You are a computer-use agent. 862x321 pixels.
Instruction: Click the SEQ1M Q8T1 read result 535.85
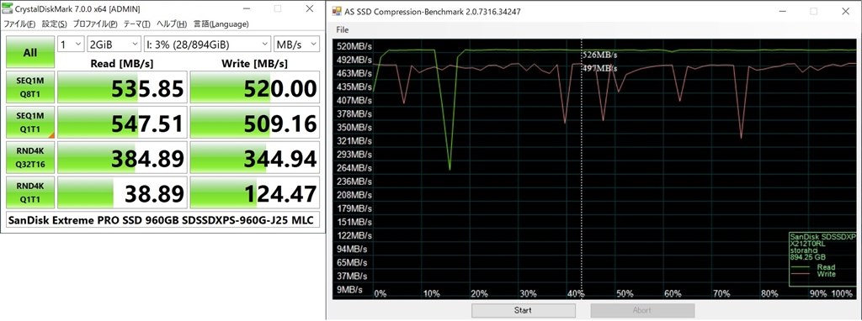pyautogui.click(x=121, y=87)
